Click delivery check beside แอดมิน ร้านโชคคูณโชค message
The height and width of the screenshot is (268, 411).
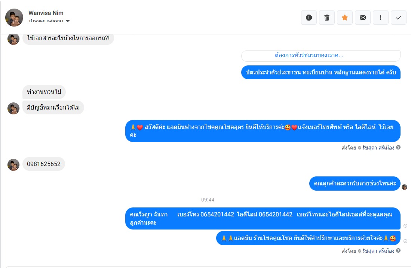(405, 241)
